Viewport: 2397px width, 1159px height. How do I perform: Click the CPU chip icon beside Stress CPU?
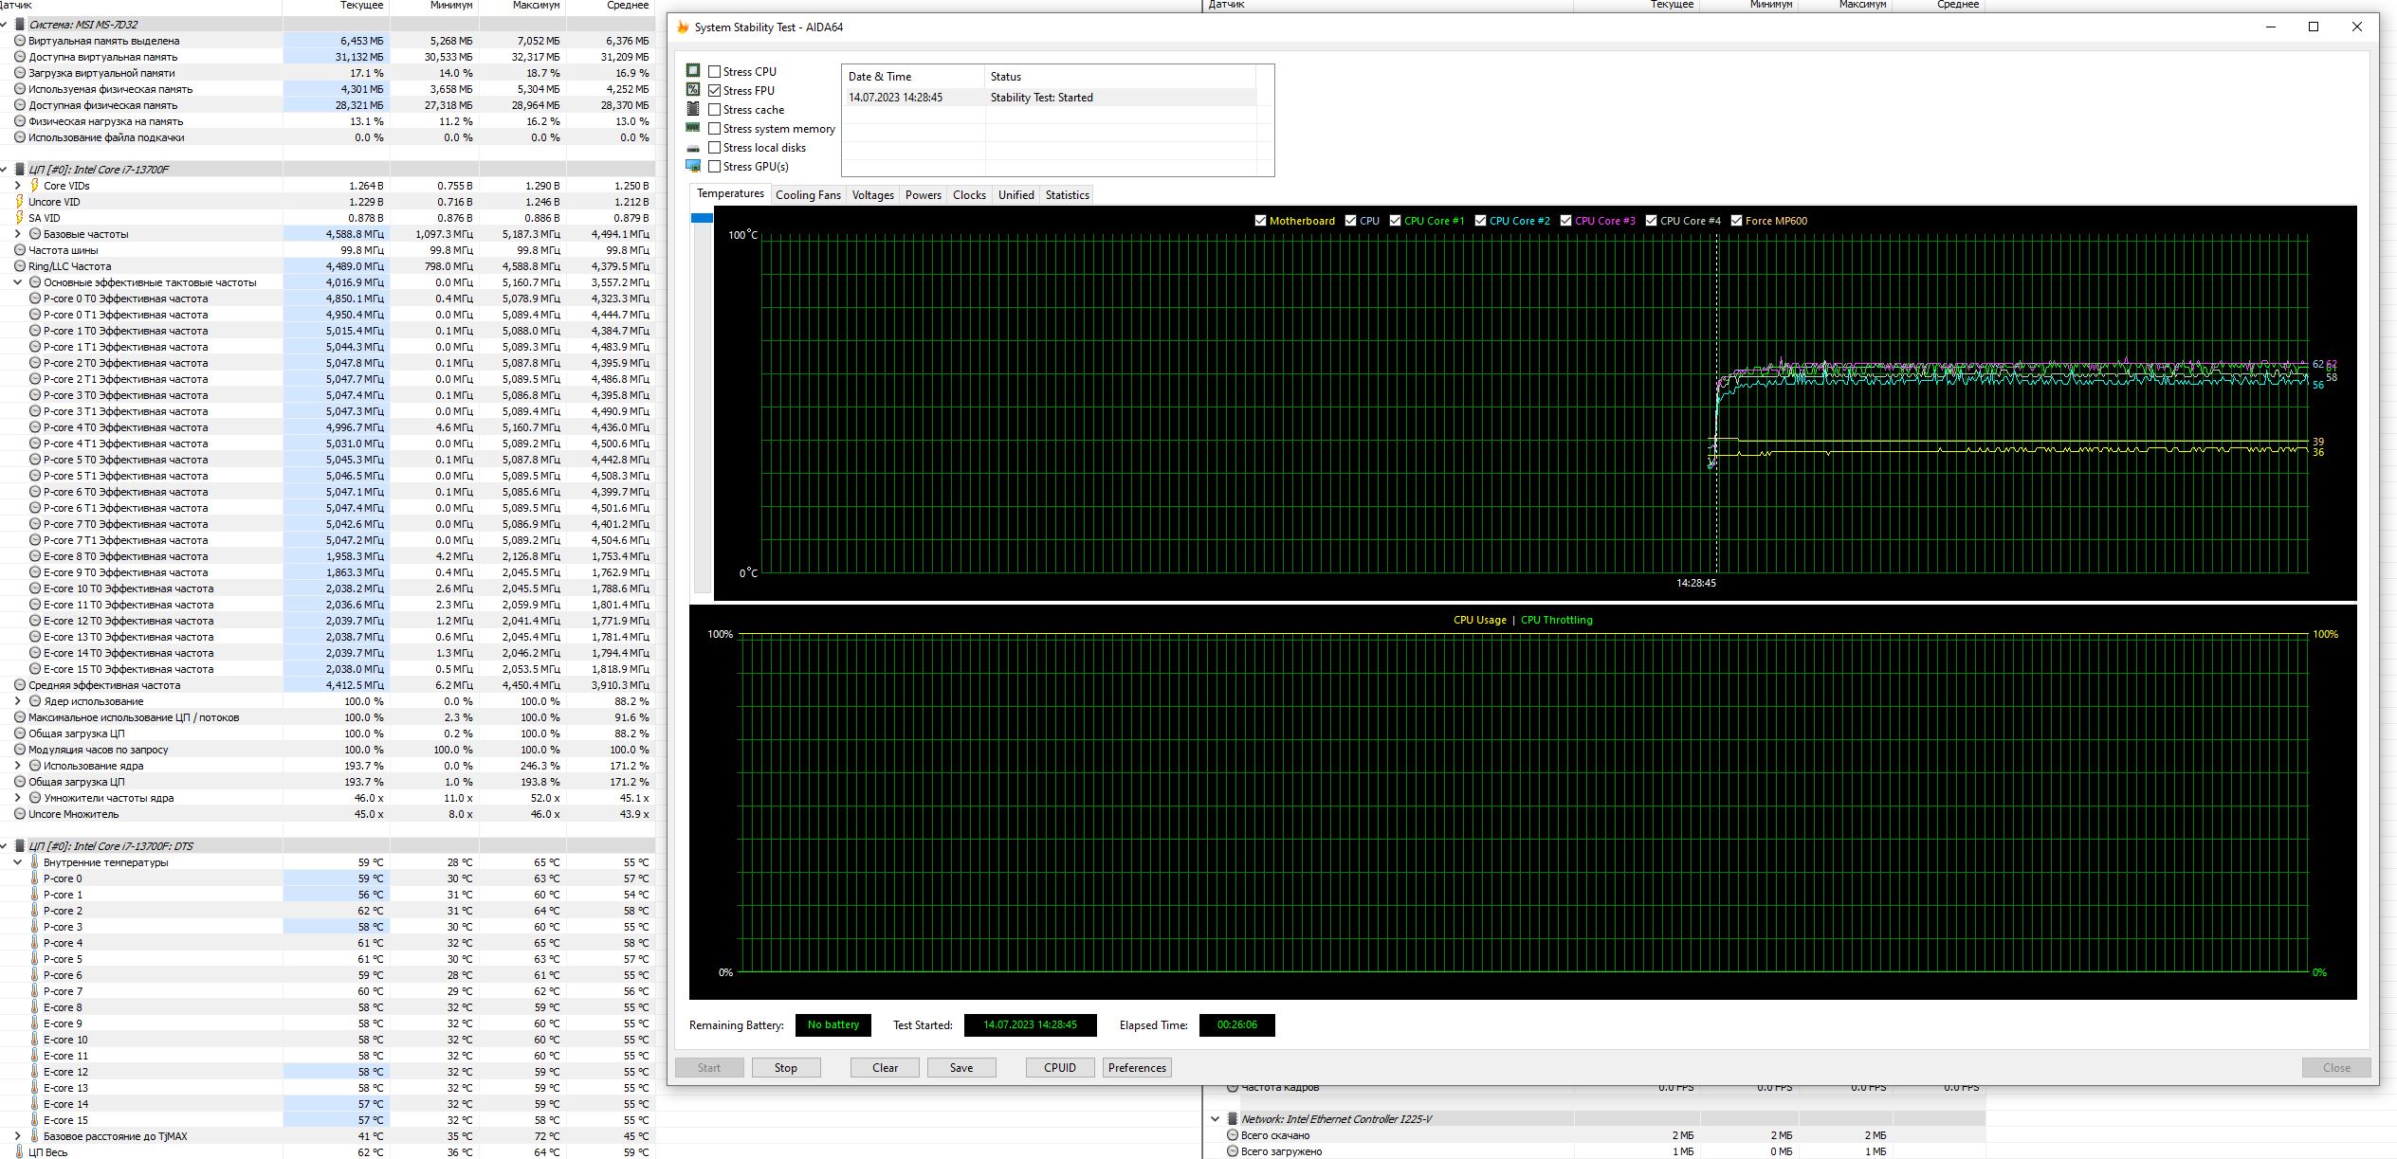point(693,71)
